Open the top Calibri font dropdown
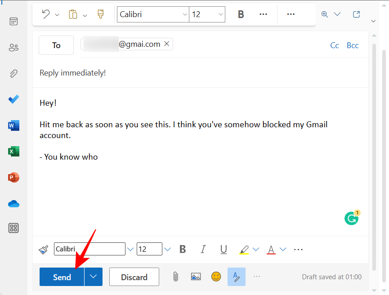The width and height of the screenshot is (389, 295). [153, 14]
